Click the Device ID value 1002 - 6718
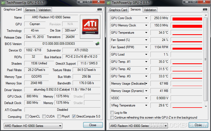 coord(33,50)
